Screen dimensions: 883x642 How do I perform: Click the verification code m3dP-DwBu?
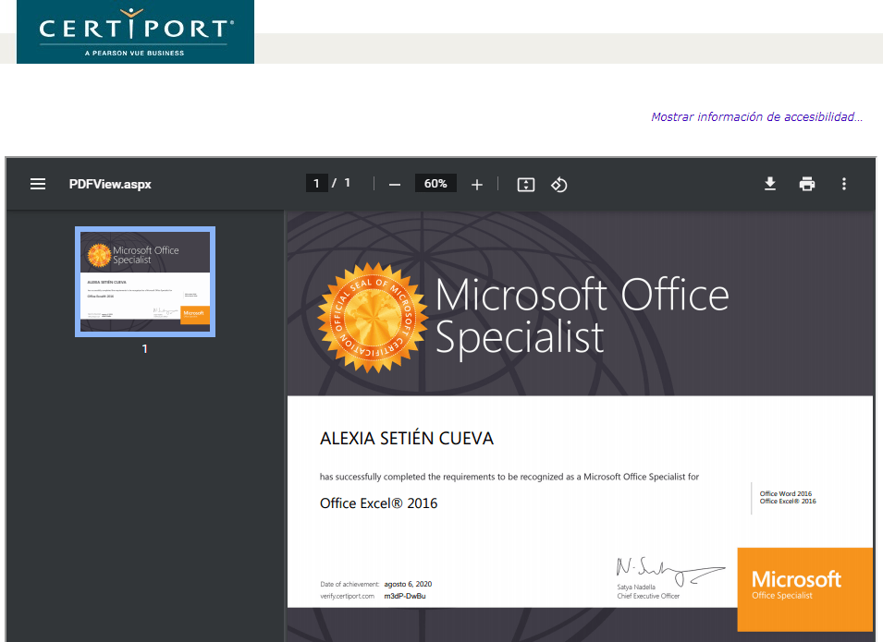click(x=405, y=596)
